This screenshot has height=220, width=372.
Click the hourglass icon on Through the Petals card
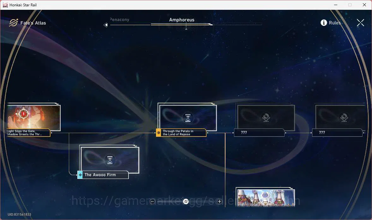tap(188, 118)
